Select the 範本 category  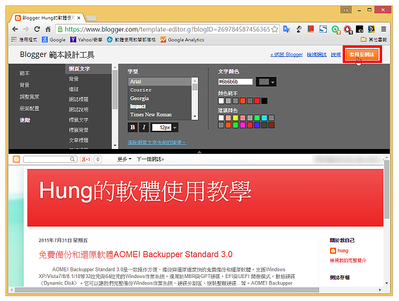click(x=25, y=73)
